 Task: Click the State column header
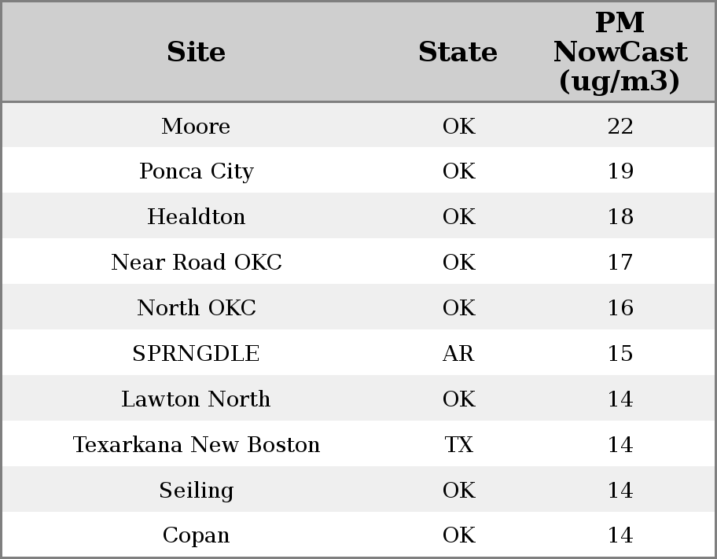(x=458, y=52)
